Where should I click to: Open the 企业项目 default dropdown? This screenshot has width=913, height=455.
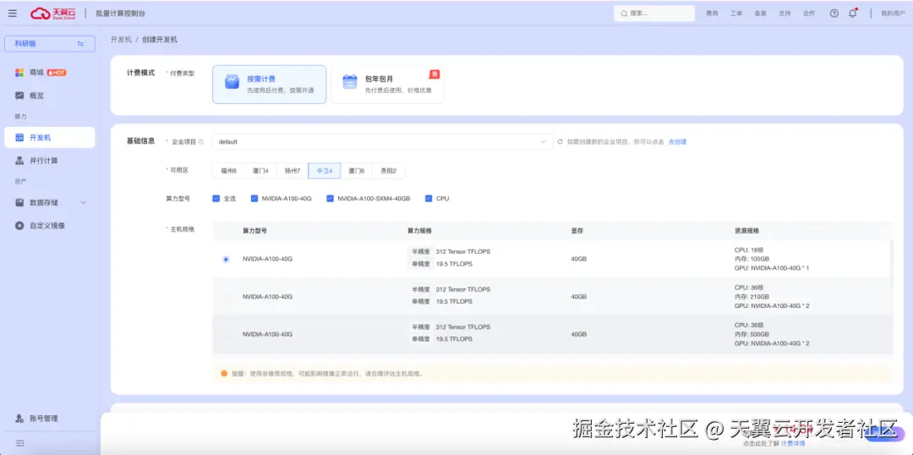point(382,141)
